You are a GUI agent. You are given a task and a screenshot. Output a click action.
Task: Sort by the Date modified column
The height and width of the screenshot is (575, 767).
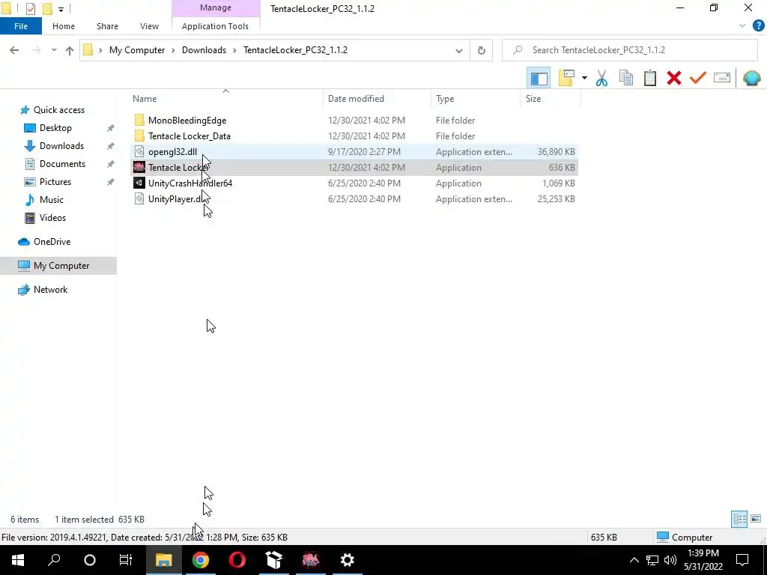[x=356, y=99]
